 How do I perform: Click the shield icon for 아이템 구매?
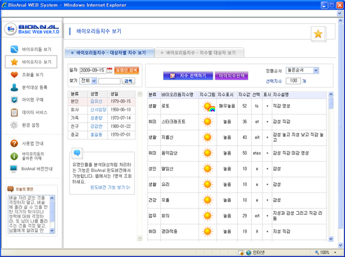point(14,100)
